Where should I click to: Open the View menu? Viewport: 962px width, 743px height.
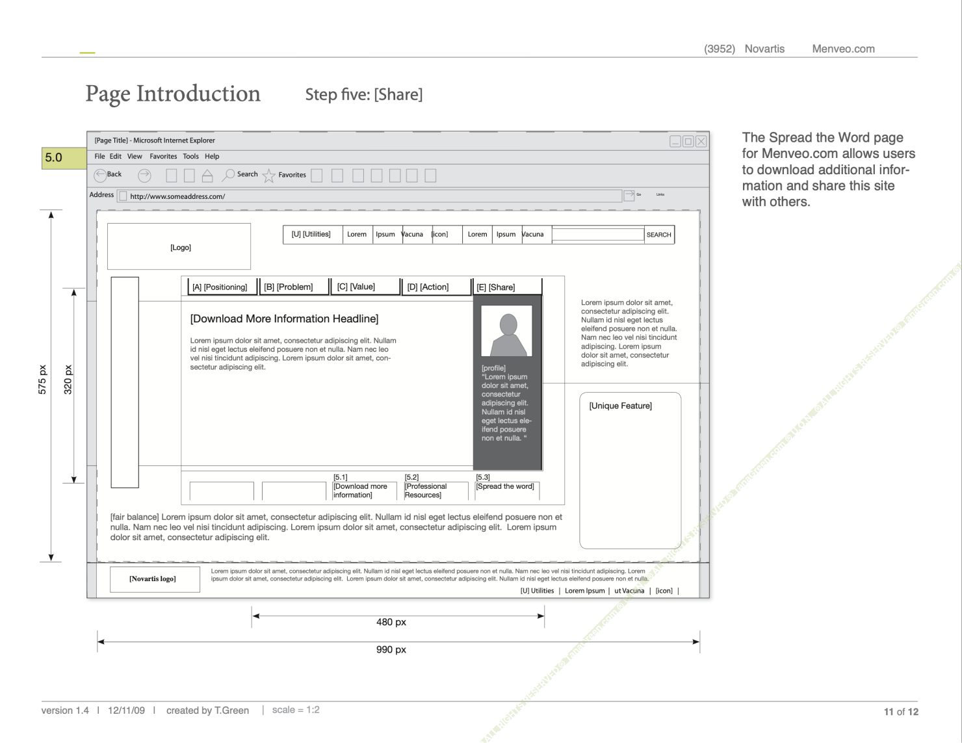click(x=135, y=157)
